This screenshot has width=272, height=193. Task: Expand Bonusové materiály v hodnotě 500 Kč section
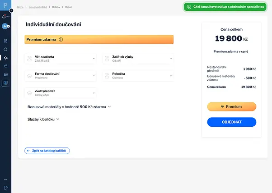(69, 107)
